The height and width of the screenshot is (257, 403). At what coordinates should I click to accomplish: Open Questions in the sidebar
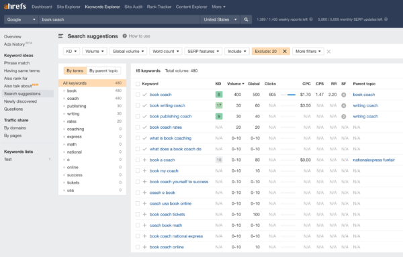(13, 109)
